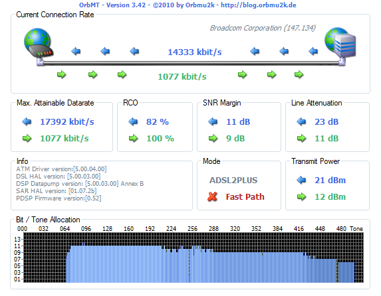
Task: Click the green arrow in SNR Margin
Action: point(213,138)
